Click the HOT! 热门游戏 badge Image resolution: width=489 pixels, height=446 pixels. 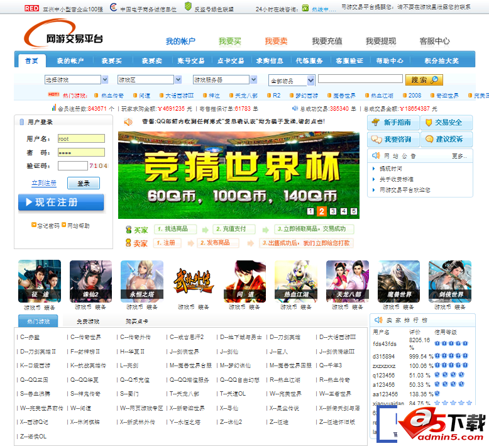pos(53,94)
